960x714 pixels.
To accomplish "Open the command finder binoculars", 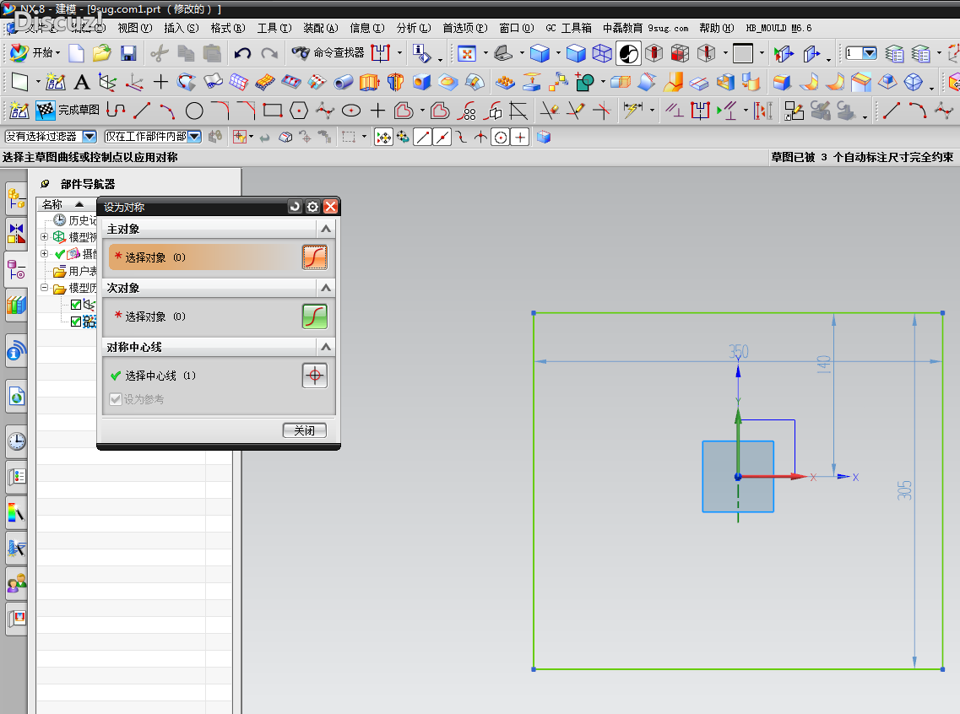I will click(x=300, y=53).
